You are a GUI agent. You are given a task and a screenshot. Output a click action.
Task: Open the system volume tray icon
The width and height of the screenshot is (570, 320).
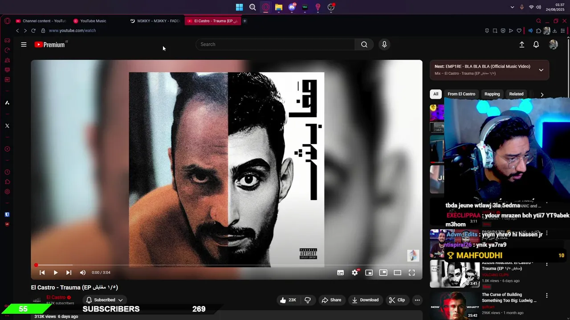[x=538, y=7]
